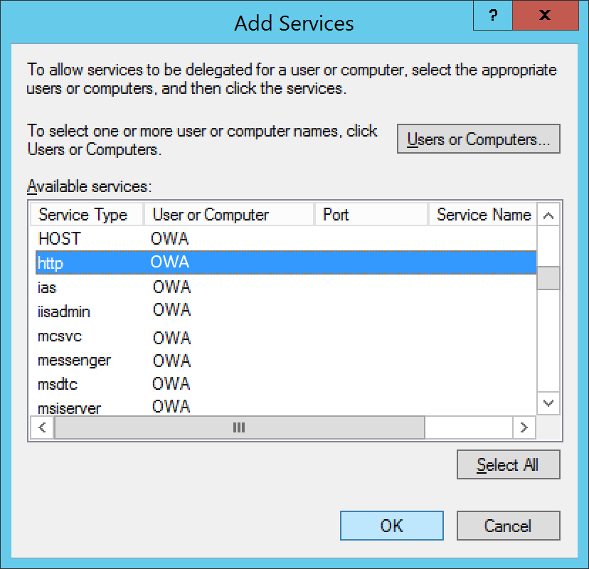This screenshot has width=589, height=569.
Task: Click the Select All button
Action: pos(508,464)
